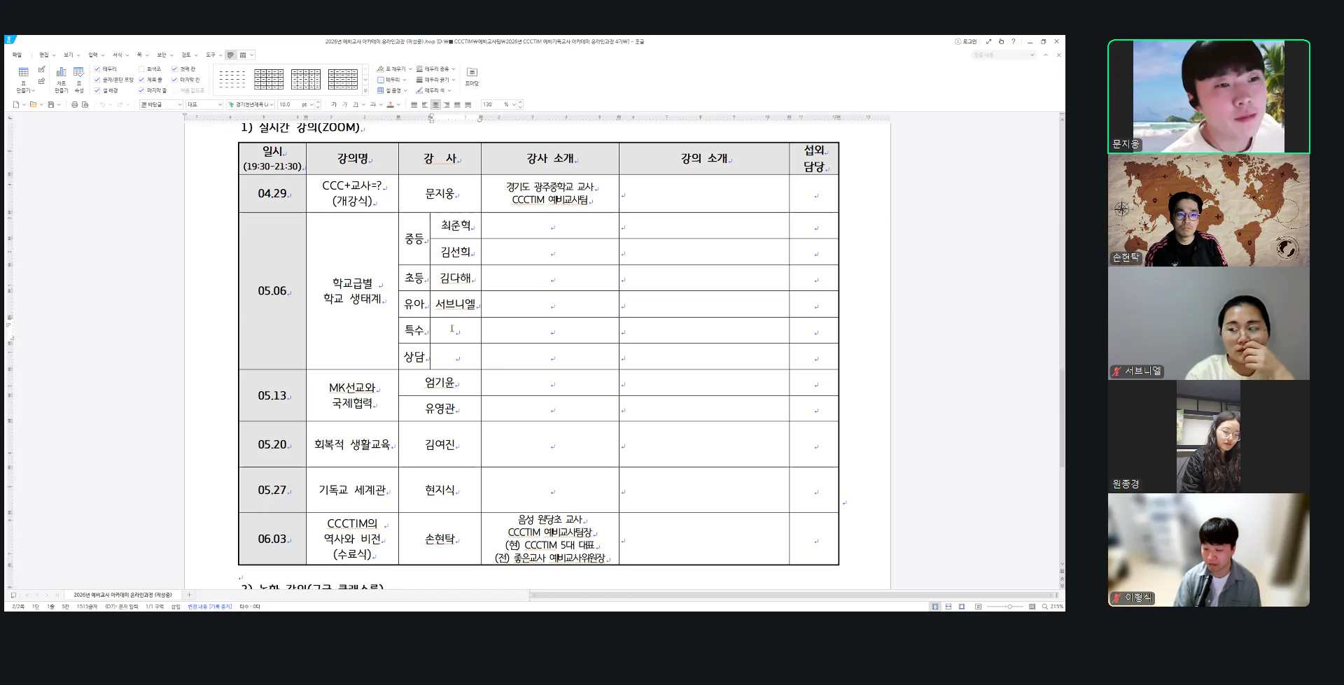
Task: Toggle the 첫째 칸 checkbox
Action: pos(174,69)
